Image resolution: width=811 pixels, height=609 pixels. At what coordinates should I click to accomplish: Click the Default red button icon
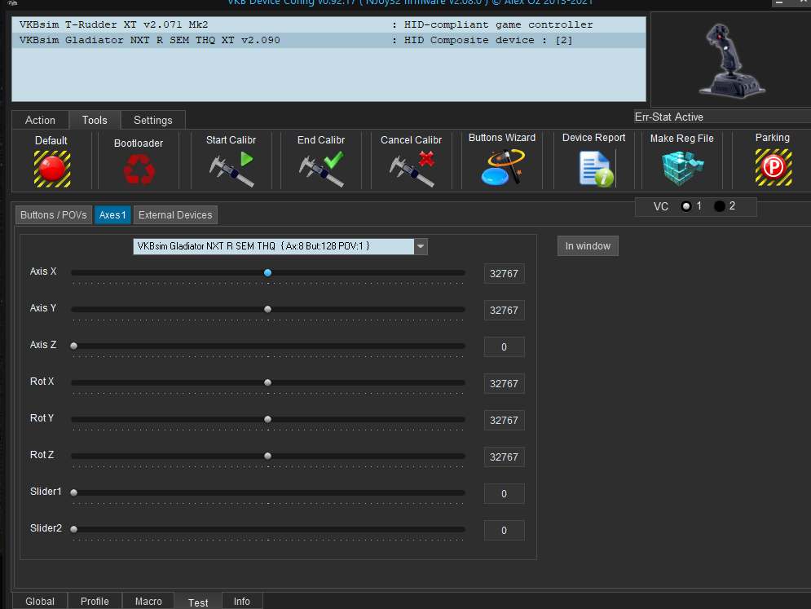tap(52, 169)
